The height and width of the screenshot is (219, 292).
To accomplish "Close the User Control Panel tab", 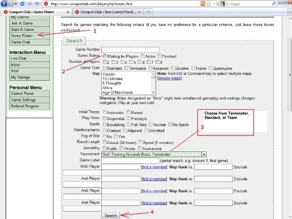I will tap(140, 12).
